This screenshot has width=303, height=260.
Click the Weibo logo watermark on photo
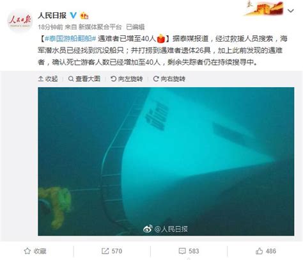pyautogui.click(x=148, y=229)
